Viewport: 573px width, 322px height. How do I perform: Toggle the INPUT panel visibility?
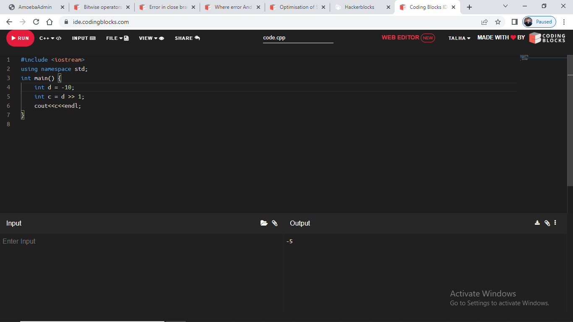pyautogui.click(x=83, y=38)
